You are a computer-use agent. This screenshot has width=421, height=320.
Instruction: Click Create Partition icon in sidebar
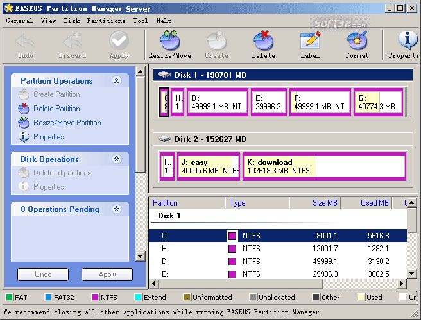(x=24, y=94)
